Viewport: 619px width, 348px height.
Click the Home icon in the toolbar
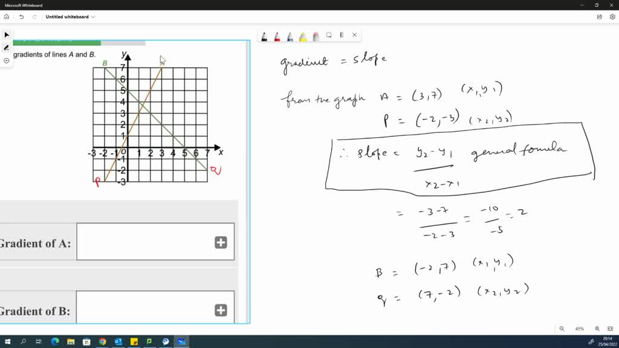pos(6,17)
